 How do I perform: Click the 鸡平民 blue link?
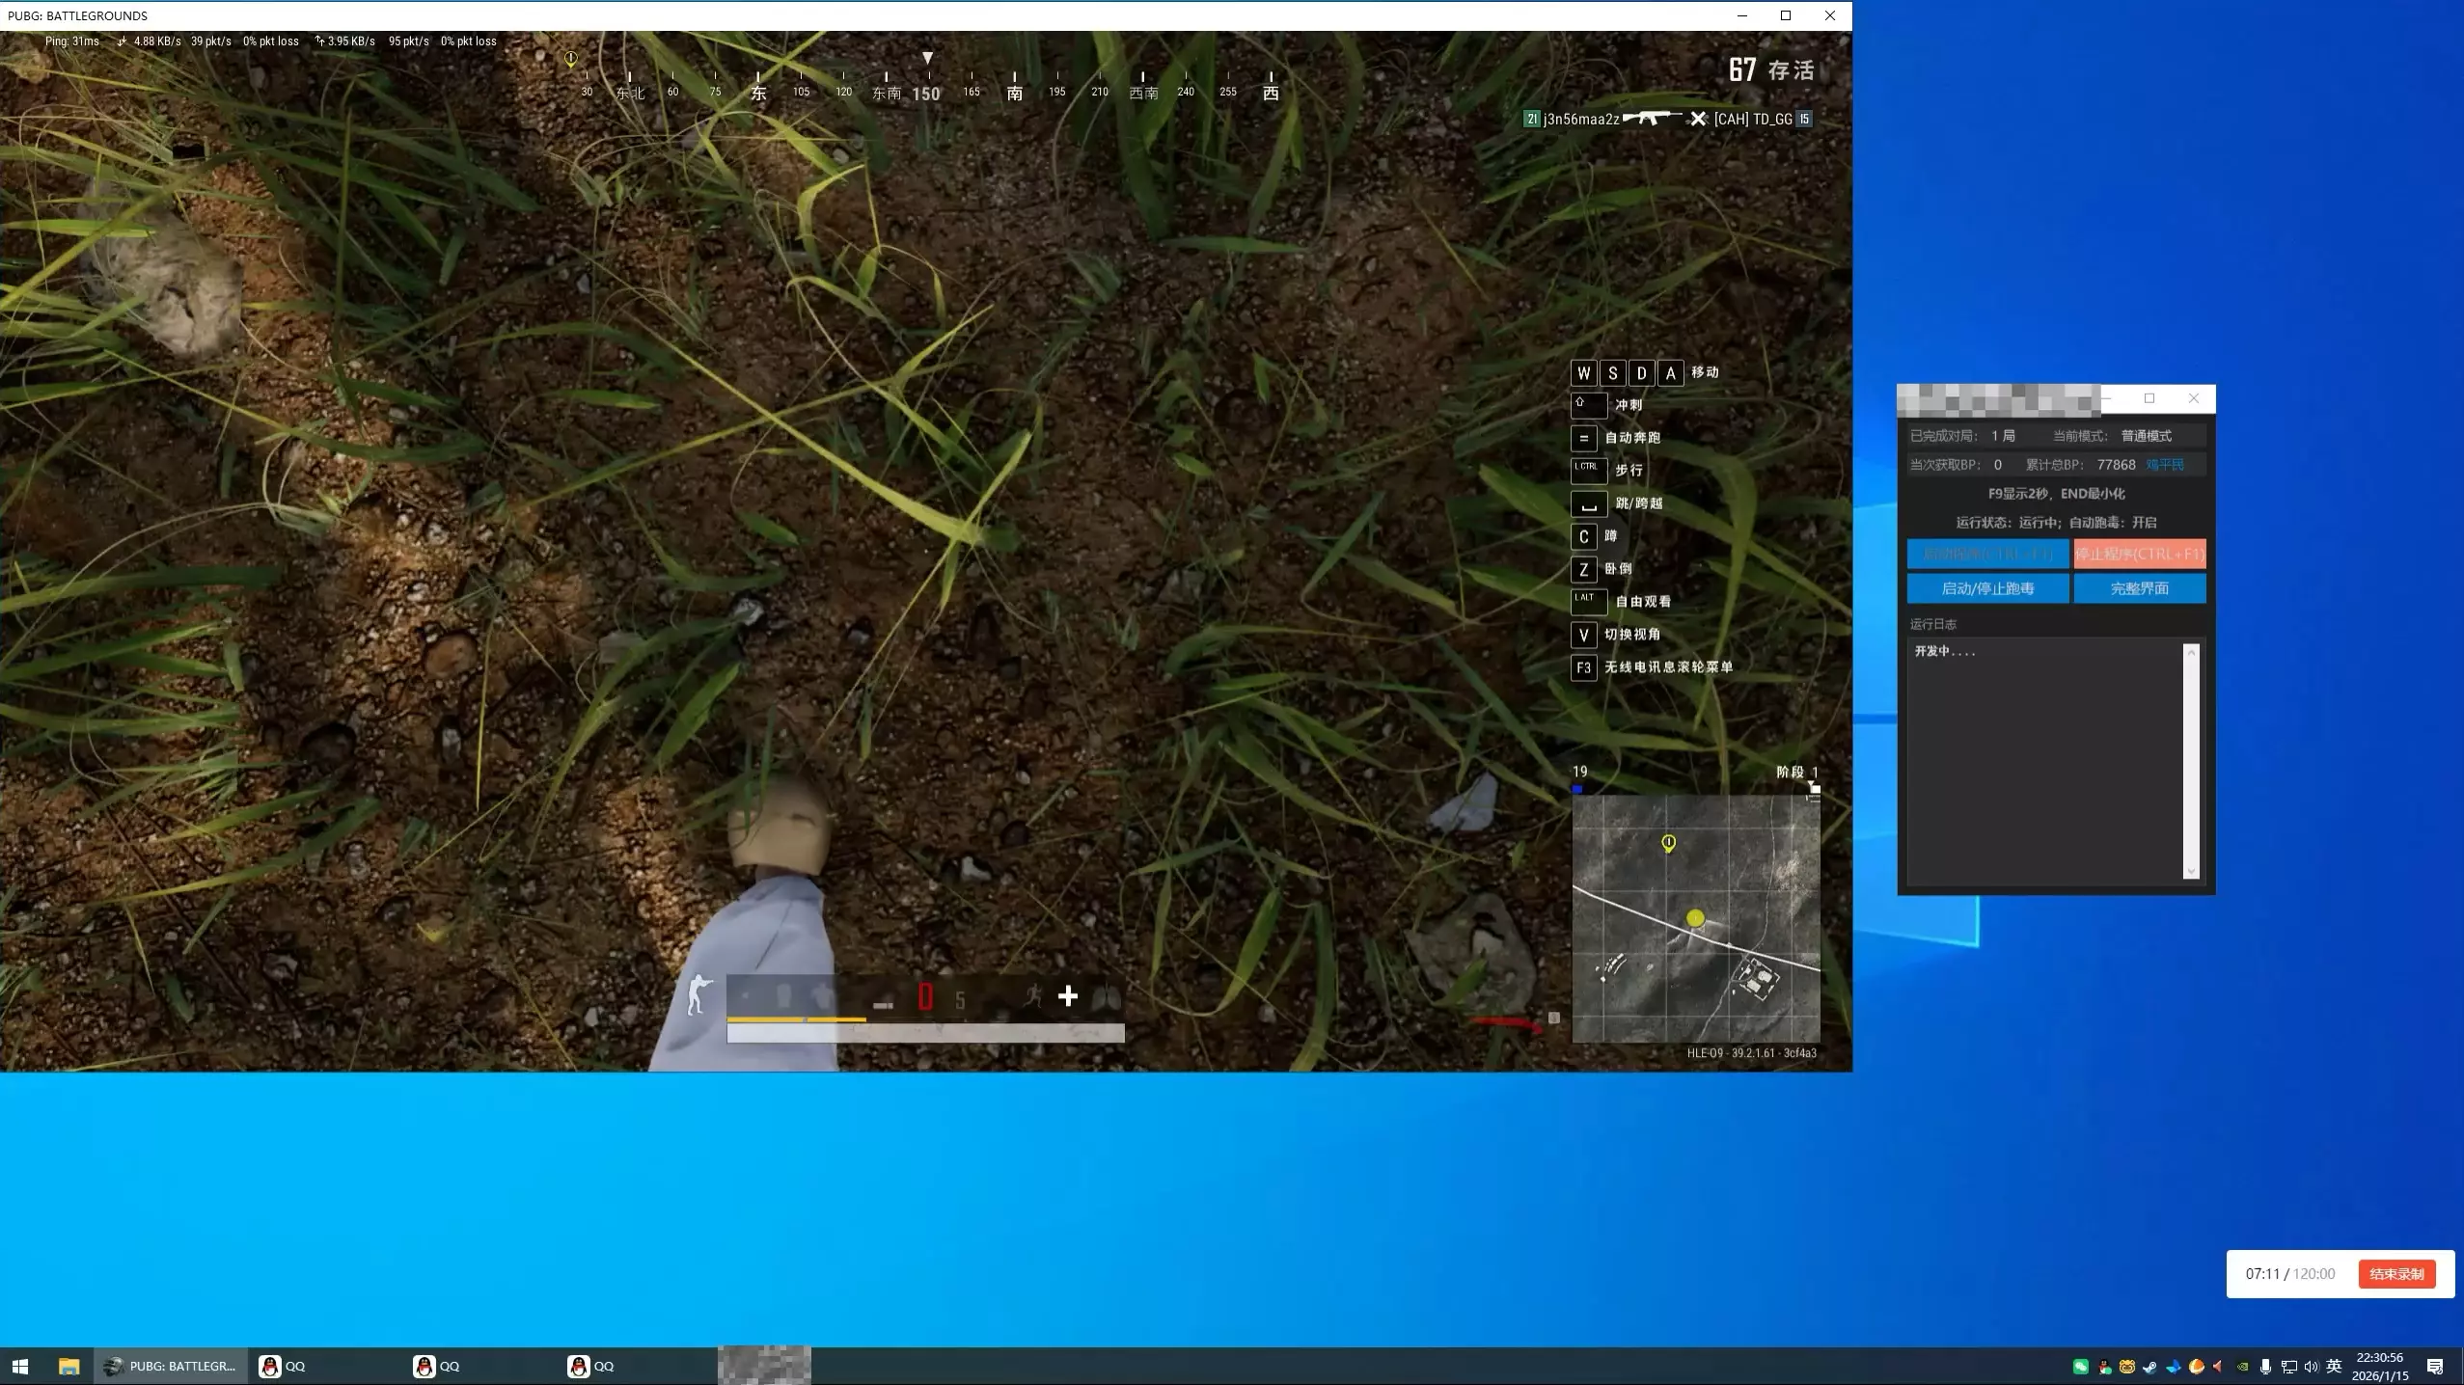(2164, 465)
